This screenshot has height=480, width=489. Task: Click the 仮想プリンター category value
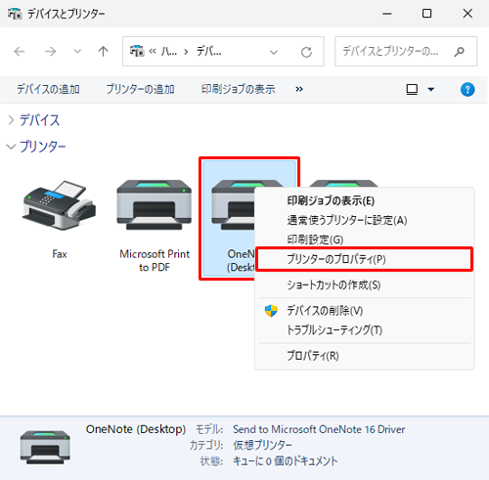pyautogui.click(x=262, y=445)
